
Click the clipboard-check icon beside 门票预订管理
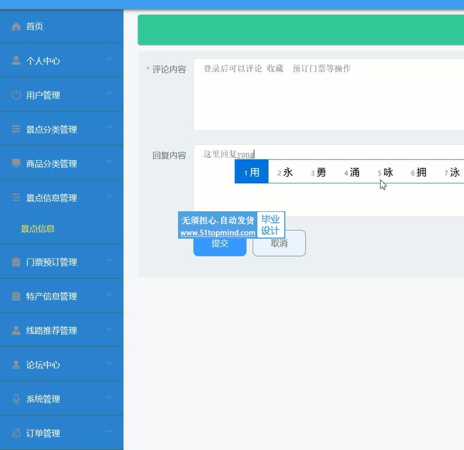tap(16, 262)
